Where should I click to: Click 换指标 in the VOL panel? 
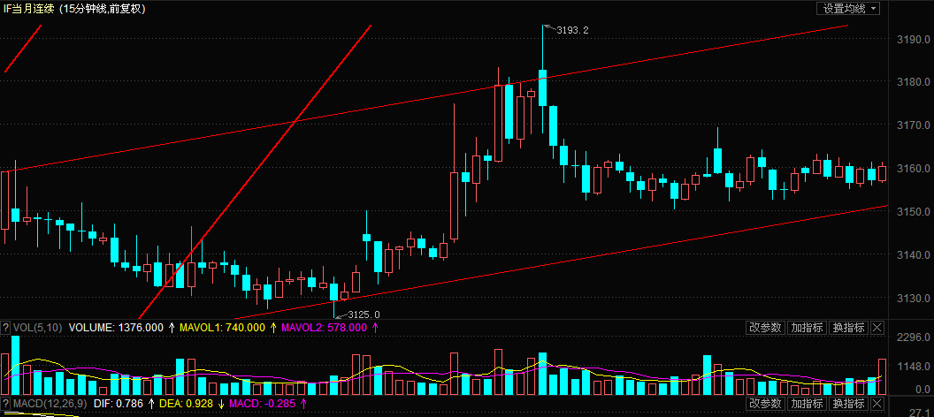pyautogui.click(x=848, y=327)
